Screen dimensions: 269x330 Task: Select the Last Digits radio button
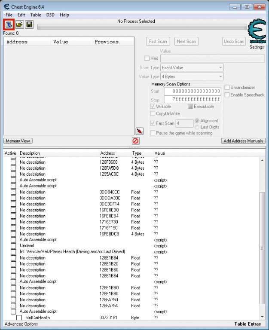tap(197, 127)
